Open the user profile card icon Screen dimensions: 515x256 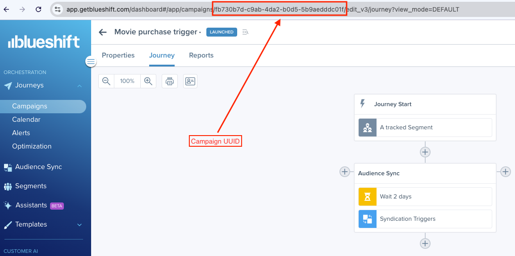190,81
